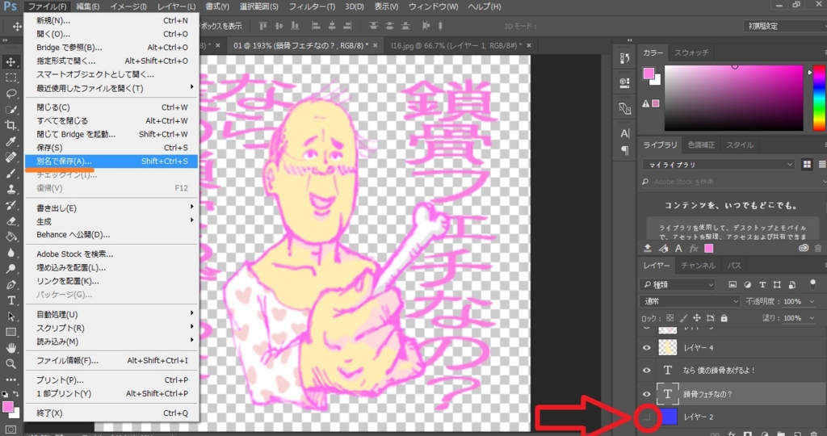
Task: Select the Lasso tool
Action: tap(10, 94)
